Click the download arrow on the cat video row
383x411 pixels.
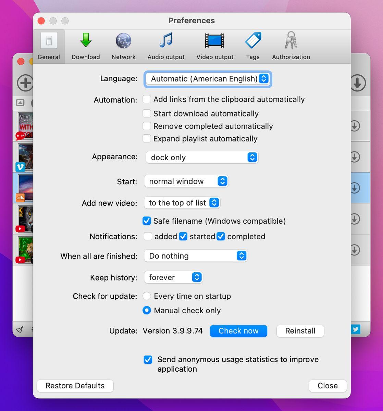pyautogui.click(x=355, y=219)
